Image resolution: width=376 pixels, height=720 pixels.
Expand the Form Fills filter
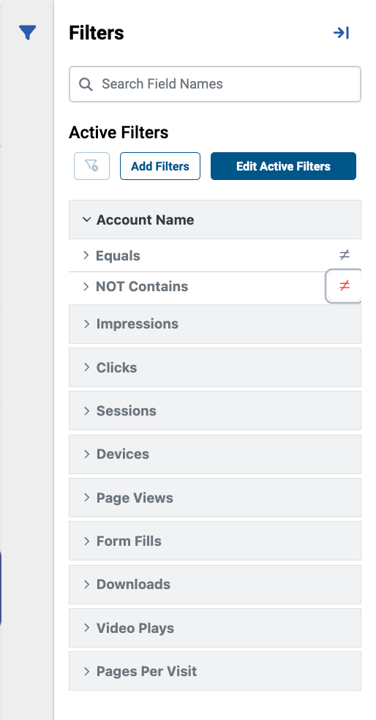[x=215, y=541]
